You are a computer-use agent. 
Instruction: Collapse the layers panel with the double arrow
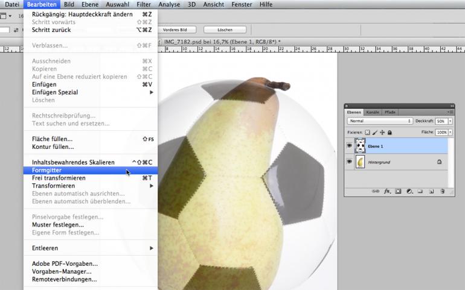pos(452,106)
